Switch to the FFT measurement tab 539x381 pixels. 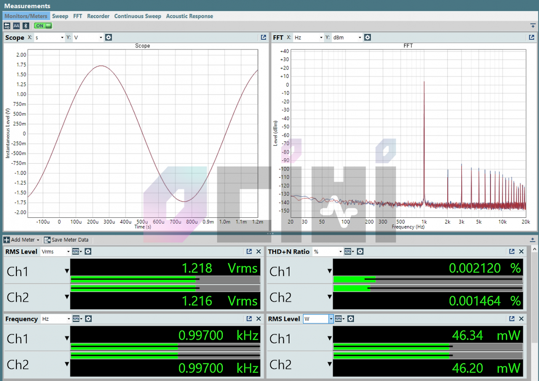pyautogui.click(x=77, y=16)
